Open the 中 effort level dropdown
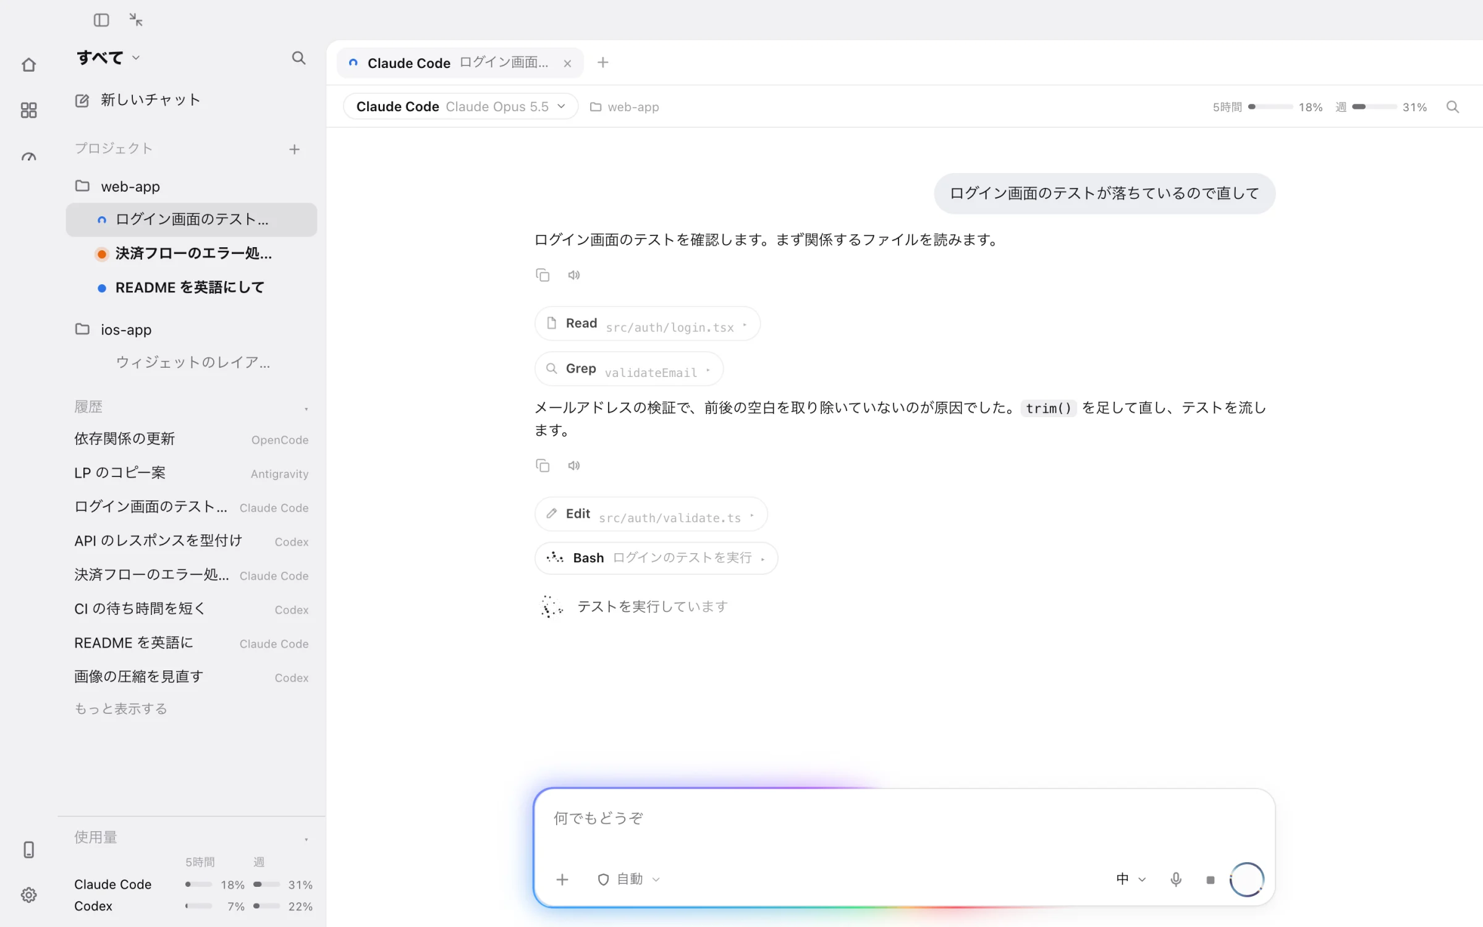Viewport: 1483px width, 927px height. coord(1131,879)
